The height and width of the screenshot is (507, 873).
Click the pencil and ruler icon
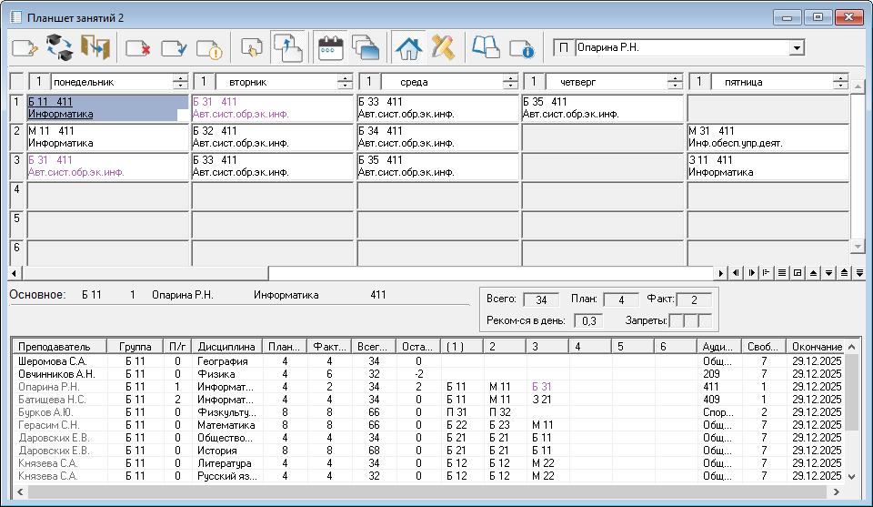click(443, 48)
